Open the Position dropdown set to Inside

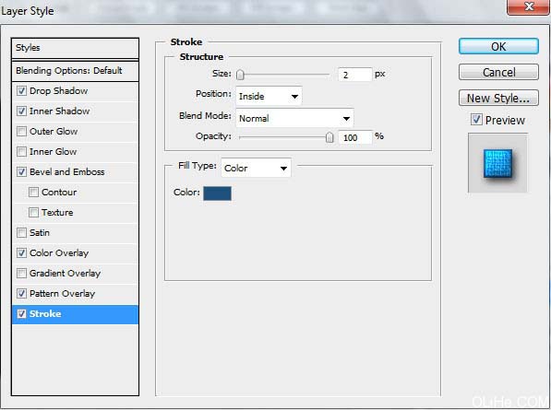click(x=269, y=96)
